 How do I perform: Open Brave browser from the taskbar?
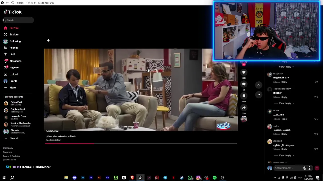pyautogui.click(x=132, y=178)
